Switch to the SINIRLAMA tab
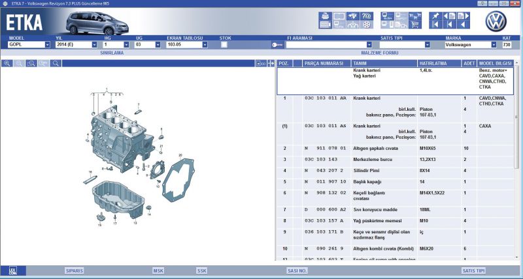 click(x=112, y=53)
